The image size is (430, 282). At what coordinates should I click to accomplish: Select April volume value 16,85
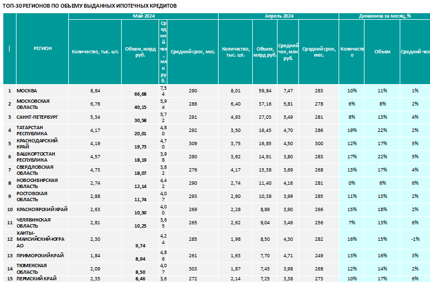[x=265, y=143]
